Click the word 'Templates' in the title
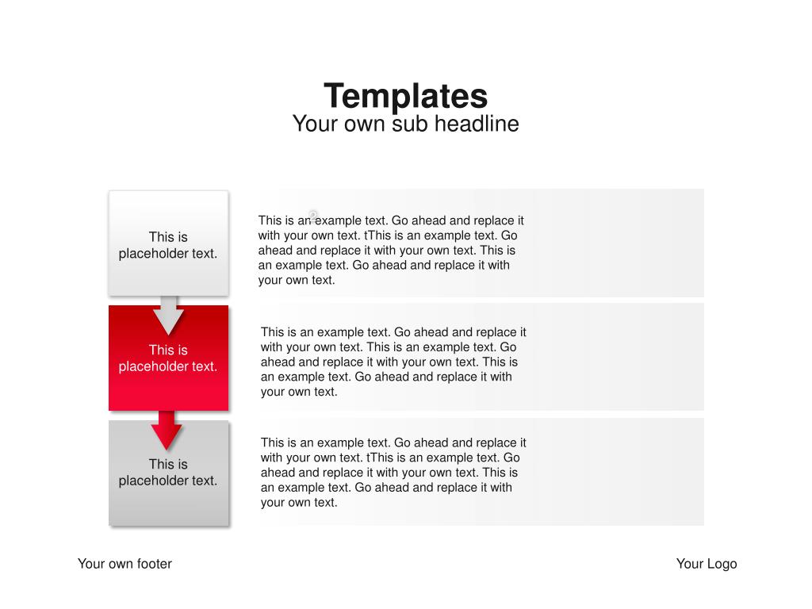Viewport: 812px width, 609px height. (405, 96)
